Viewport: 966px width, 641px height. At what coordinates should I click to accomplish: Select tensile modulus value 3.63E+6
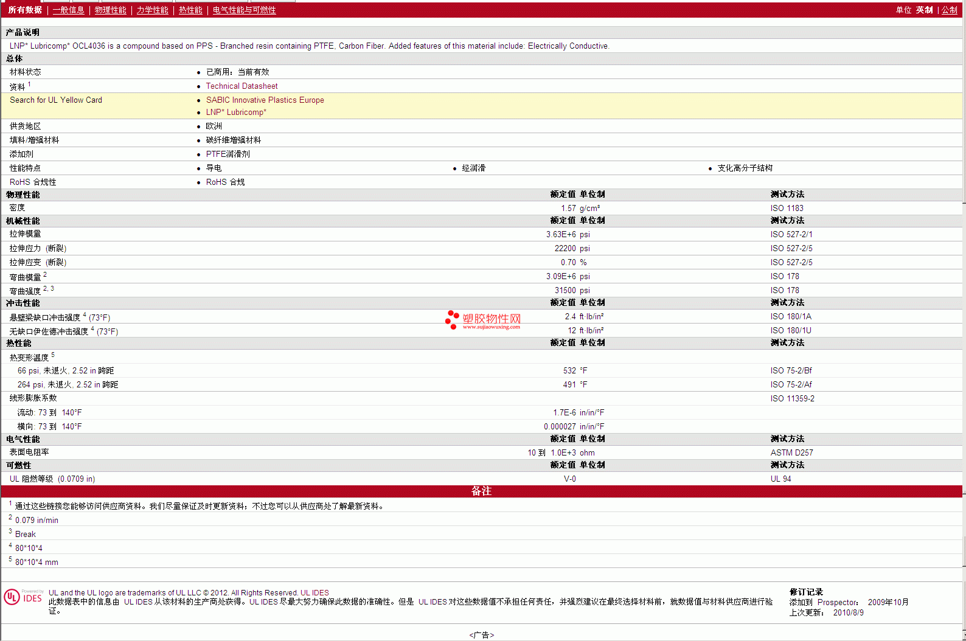561,235
